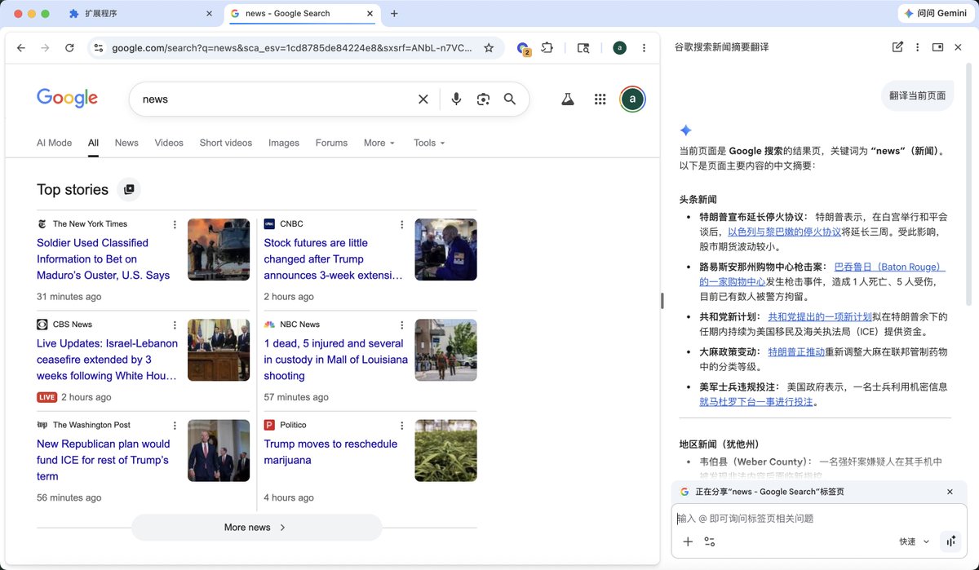Click the address bar URL
979x570 pixels.
[291, 48]
